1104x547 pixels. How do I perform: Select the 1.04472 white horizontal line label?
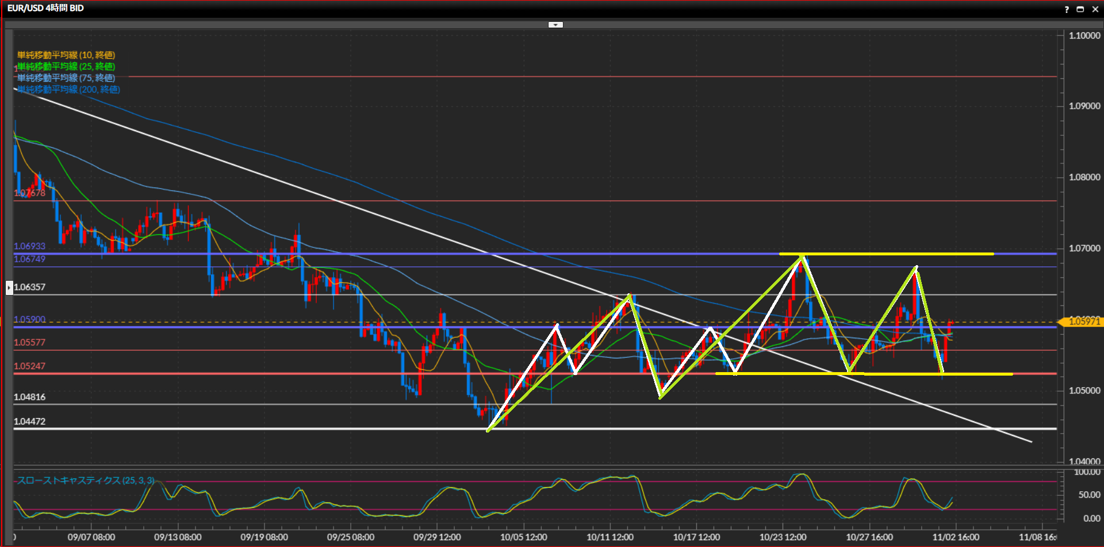coord(29,422)
